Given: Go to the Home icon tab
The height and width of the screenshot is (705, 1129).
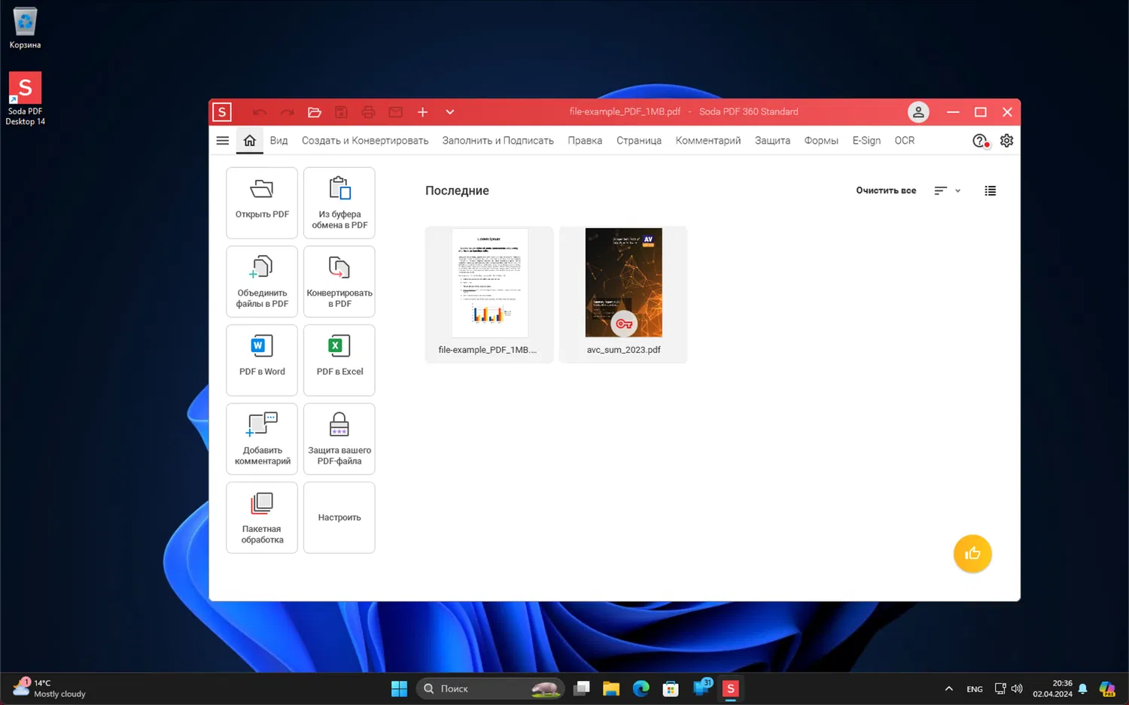Looking at the screenshot, I should pyautogui.click(x=249, y=141).
